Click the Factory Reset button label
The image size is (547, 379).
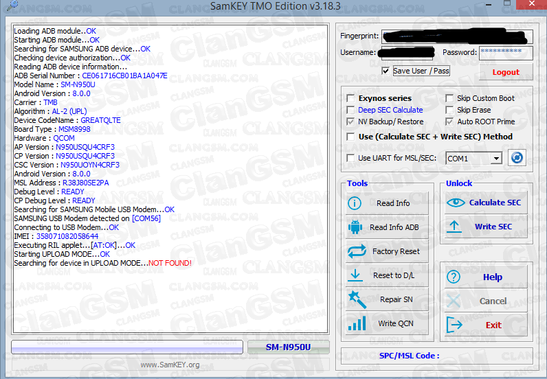(396, 251)
